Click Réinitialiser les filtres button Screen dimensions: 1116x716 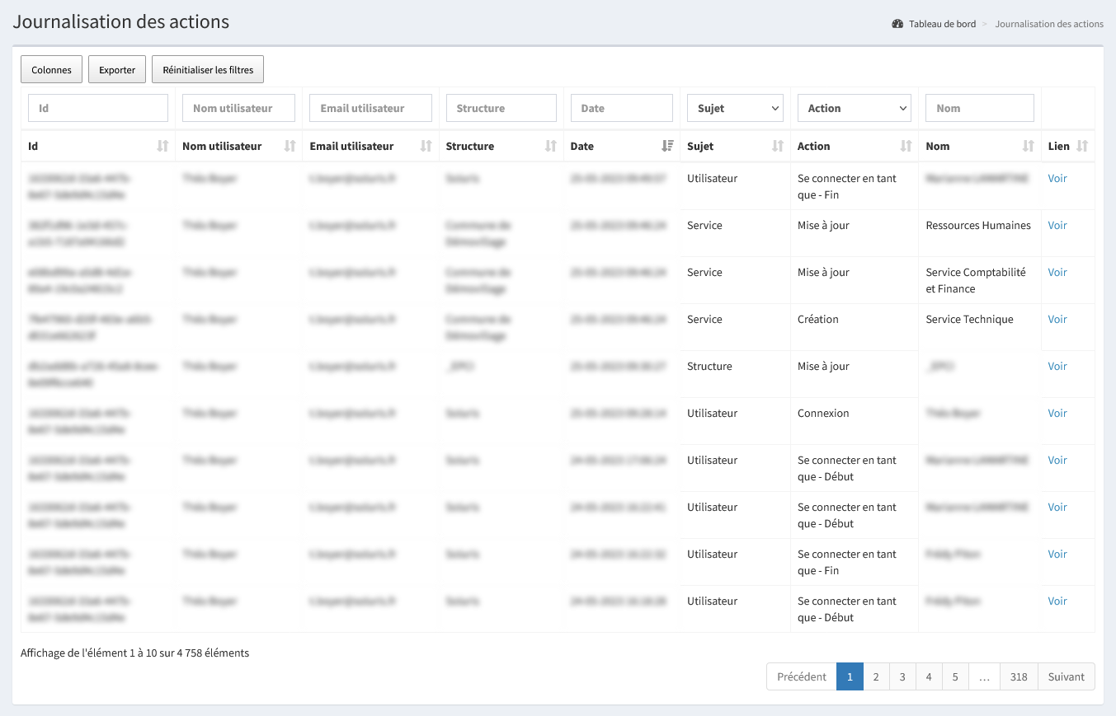pos(208,70)
